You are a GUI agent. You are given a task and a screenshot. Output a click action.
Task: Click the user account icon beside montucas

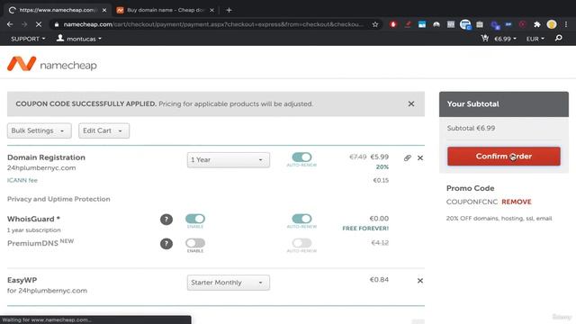[60, 38]
